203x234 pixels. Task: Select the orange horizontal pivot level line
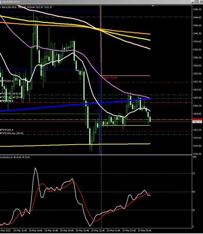tap(126, 76)
